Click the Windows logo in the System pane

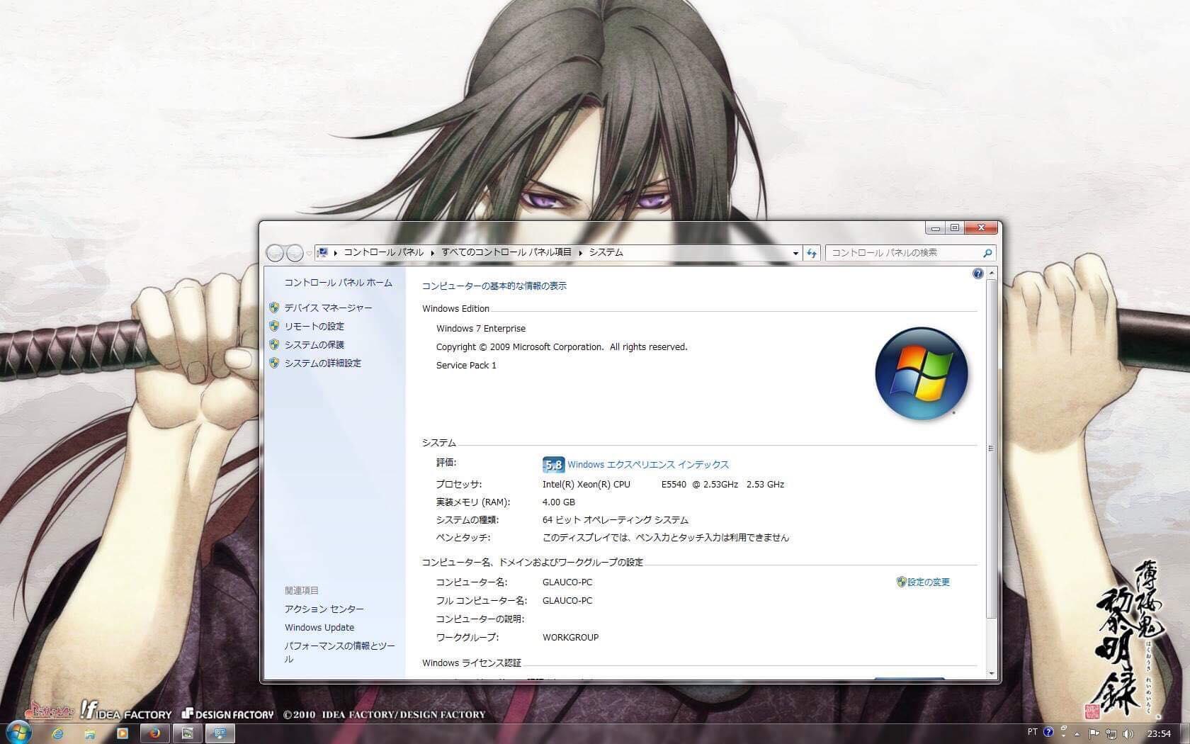pos(921,373)
